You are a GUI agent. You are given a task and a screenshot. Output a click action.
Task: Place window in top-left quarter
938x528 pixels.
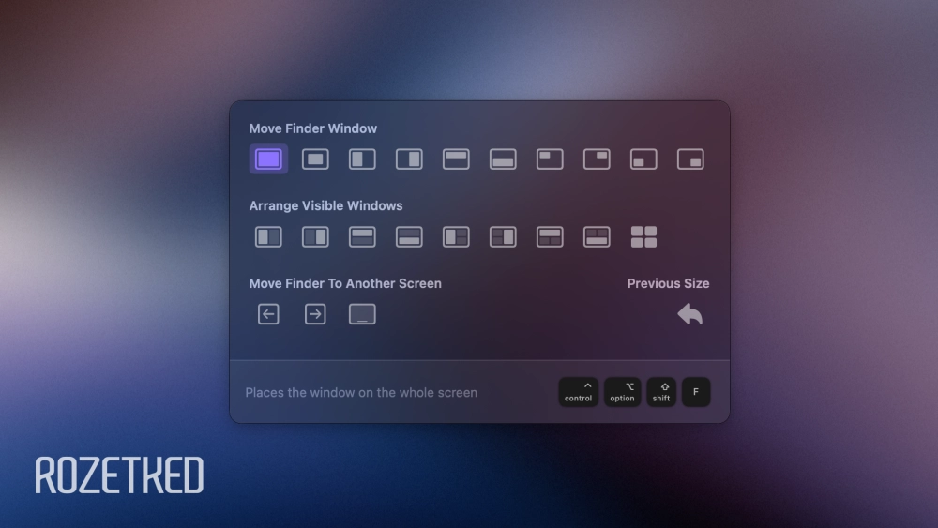click(550, 159)
